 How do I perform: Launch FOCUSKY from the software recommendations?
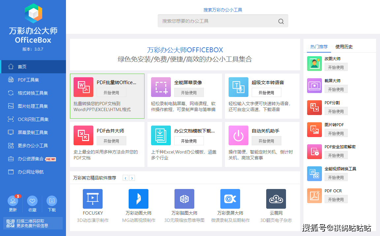pyautogui.click(x=93, y=199)
